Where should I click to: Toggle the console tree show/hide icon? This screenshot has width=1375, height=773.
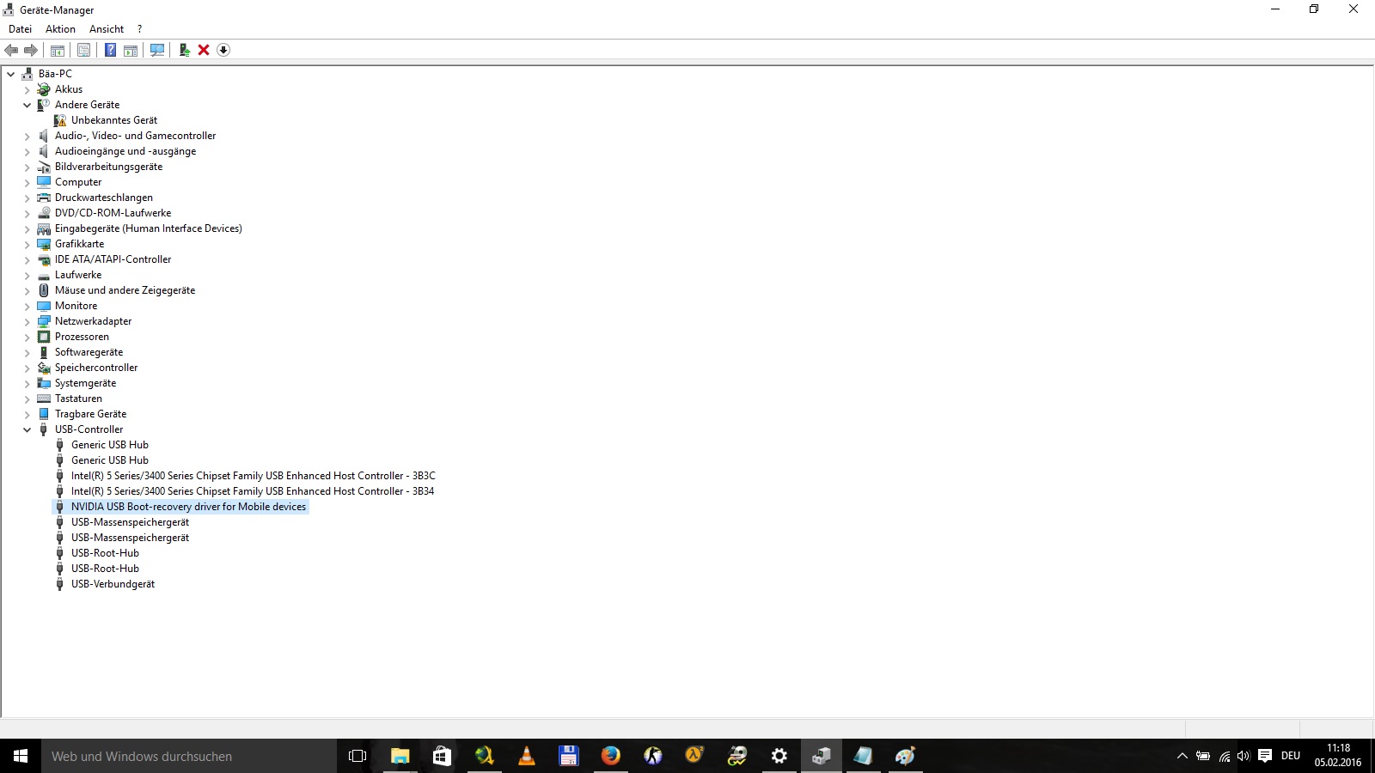[58, 50]
